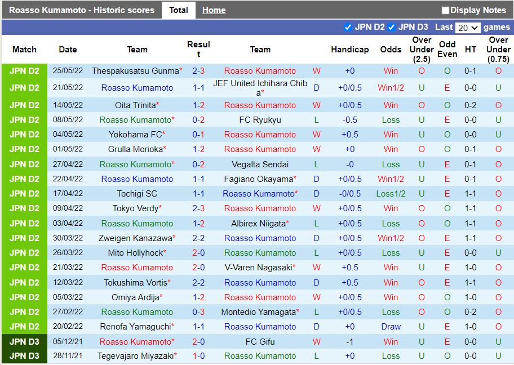Click the Roasso Kumamoto - Historic scores title
The image size is (514, 365).
click(x=82, y=10)
